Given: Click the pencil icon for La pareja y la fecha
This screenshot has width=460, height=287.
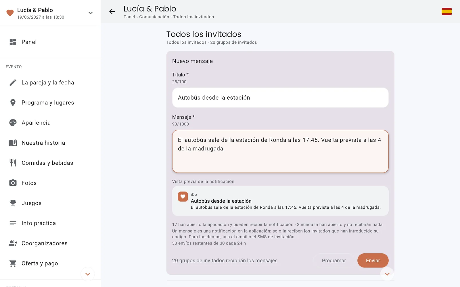Looking at the screenshot, I should point(13,83).
